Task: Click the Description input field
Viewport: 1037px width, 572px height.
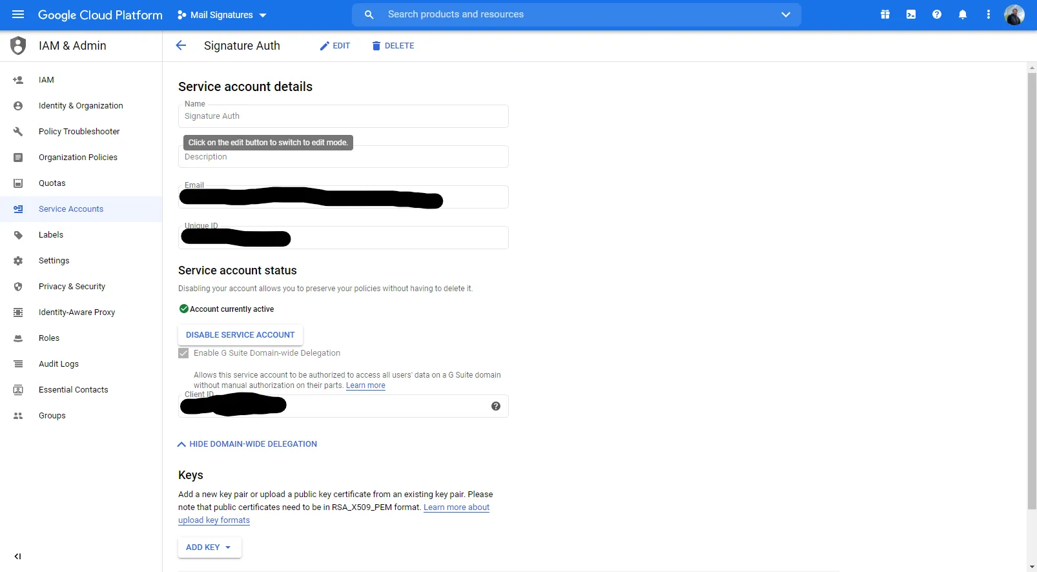Action: coord(344,157)
